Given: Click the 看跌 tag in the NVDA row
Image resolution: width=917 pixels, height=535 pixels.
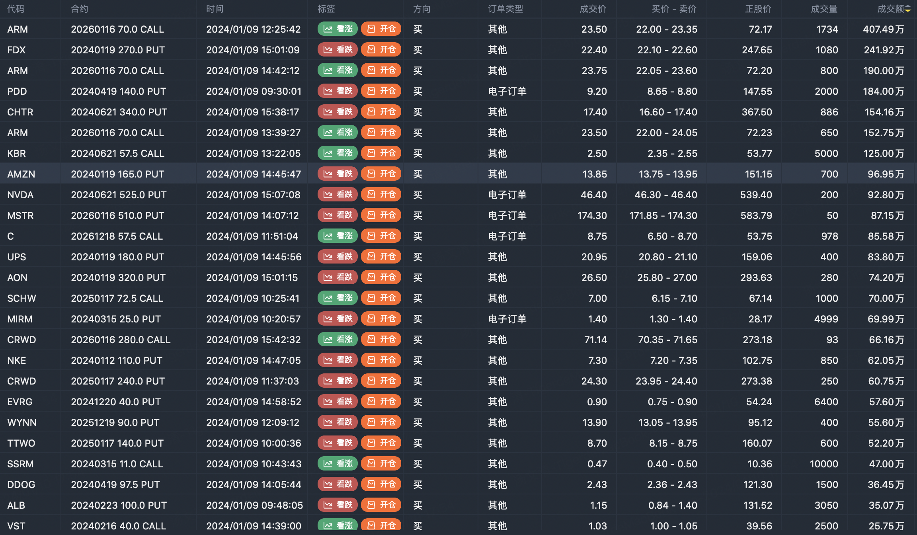Looking at the screenshot, I should pyautogui.click(x=338, y=195).
